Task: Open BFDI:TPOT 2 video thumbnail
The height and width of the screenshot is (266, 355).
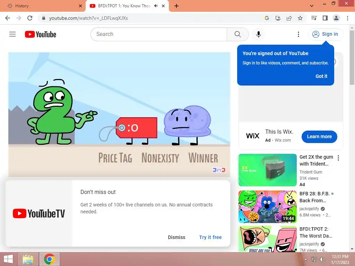Action: click(267, 239)
